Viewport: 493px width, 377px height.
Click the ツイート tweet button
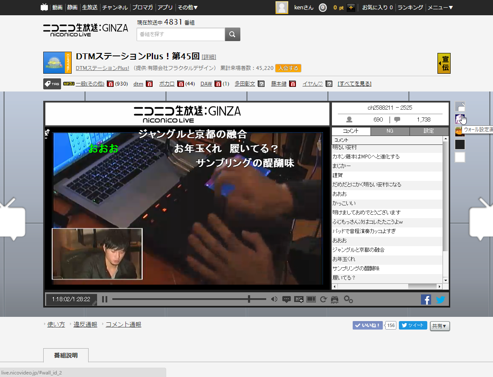pos(413,325)
